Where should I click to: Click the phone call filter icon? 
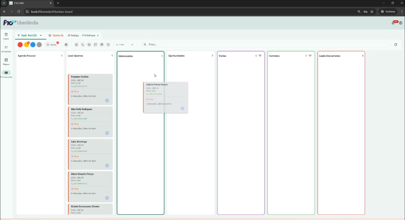pyautogui.click(x=83, y=45)
